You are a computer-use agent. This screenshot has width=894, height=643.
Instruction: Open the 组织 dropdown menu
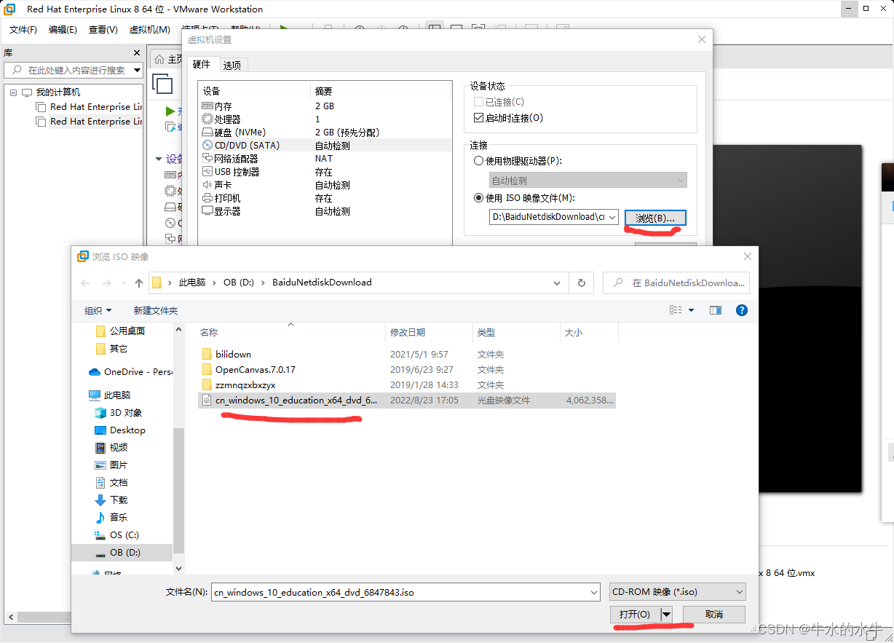[98, 311]
